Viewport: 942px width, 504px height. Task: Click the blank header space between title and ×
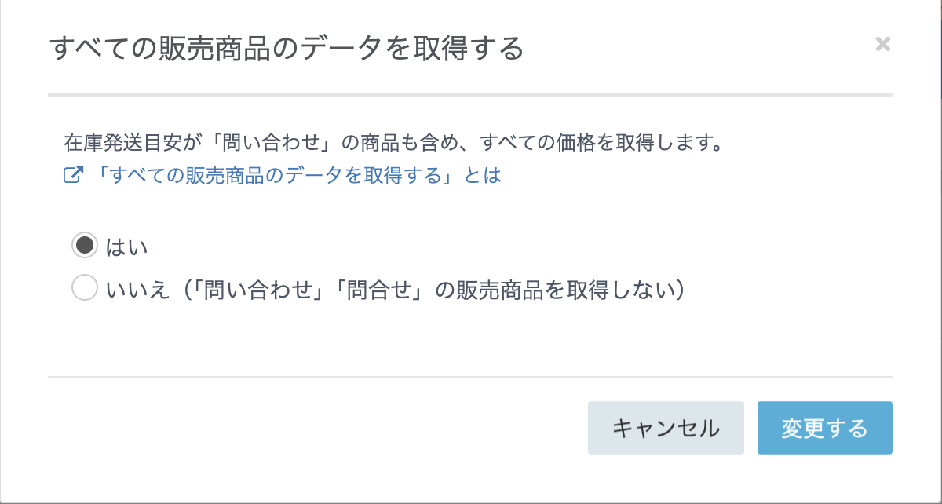699,49
